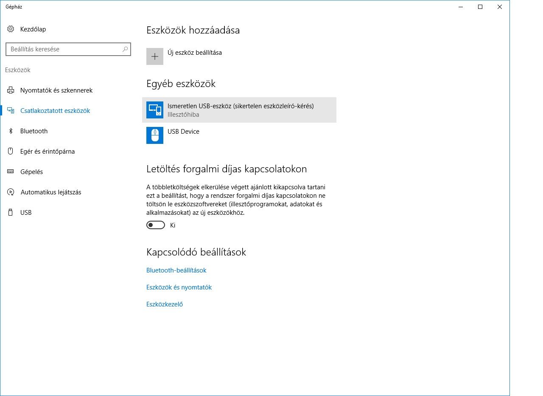The image size is (543, 396).
Task: Click the Ki label next to the switch
Action: point(173,225)
